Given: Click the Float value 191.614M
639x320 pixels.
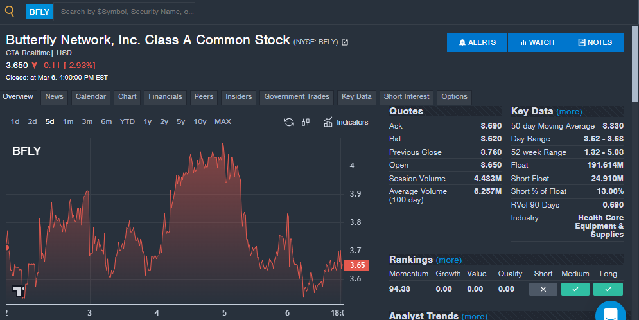Looking at the screenshot, I should point(605,165).
